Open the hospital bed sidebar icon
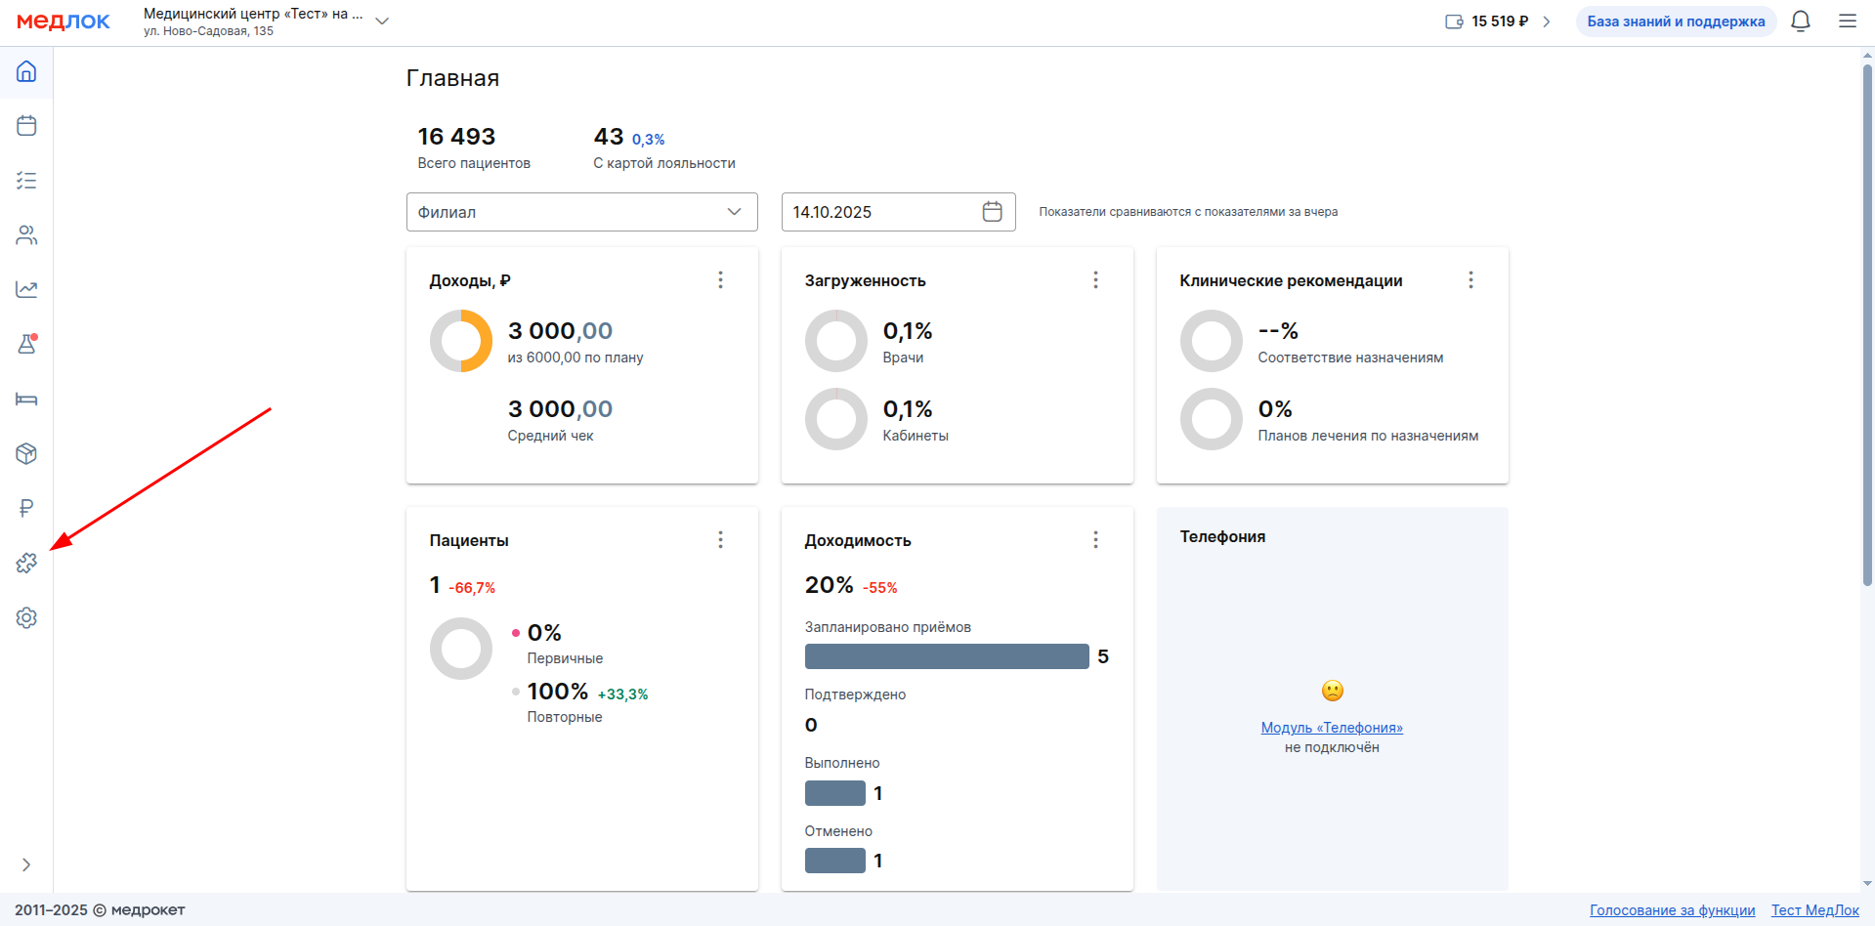1875x926 pixels. 26,399
